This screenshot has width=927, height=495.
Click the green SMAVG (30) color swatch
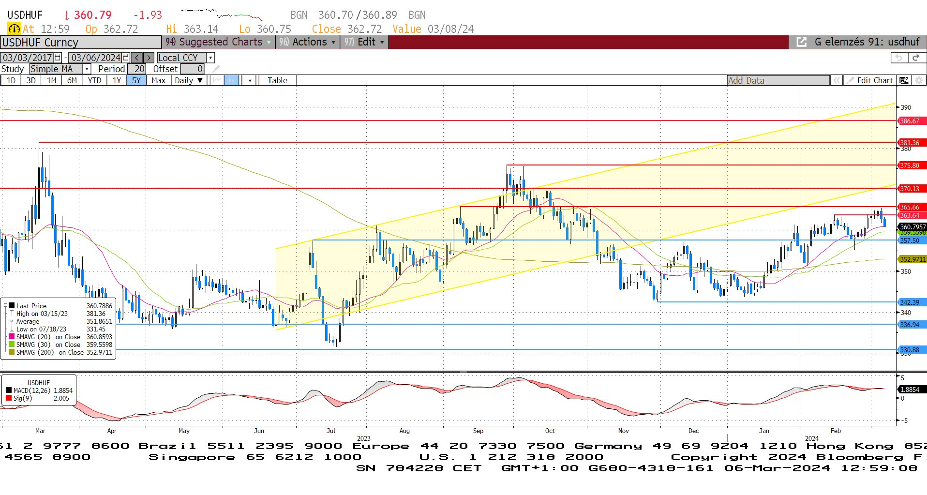[12, 345]
